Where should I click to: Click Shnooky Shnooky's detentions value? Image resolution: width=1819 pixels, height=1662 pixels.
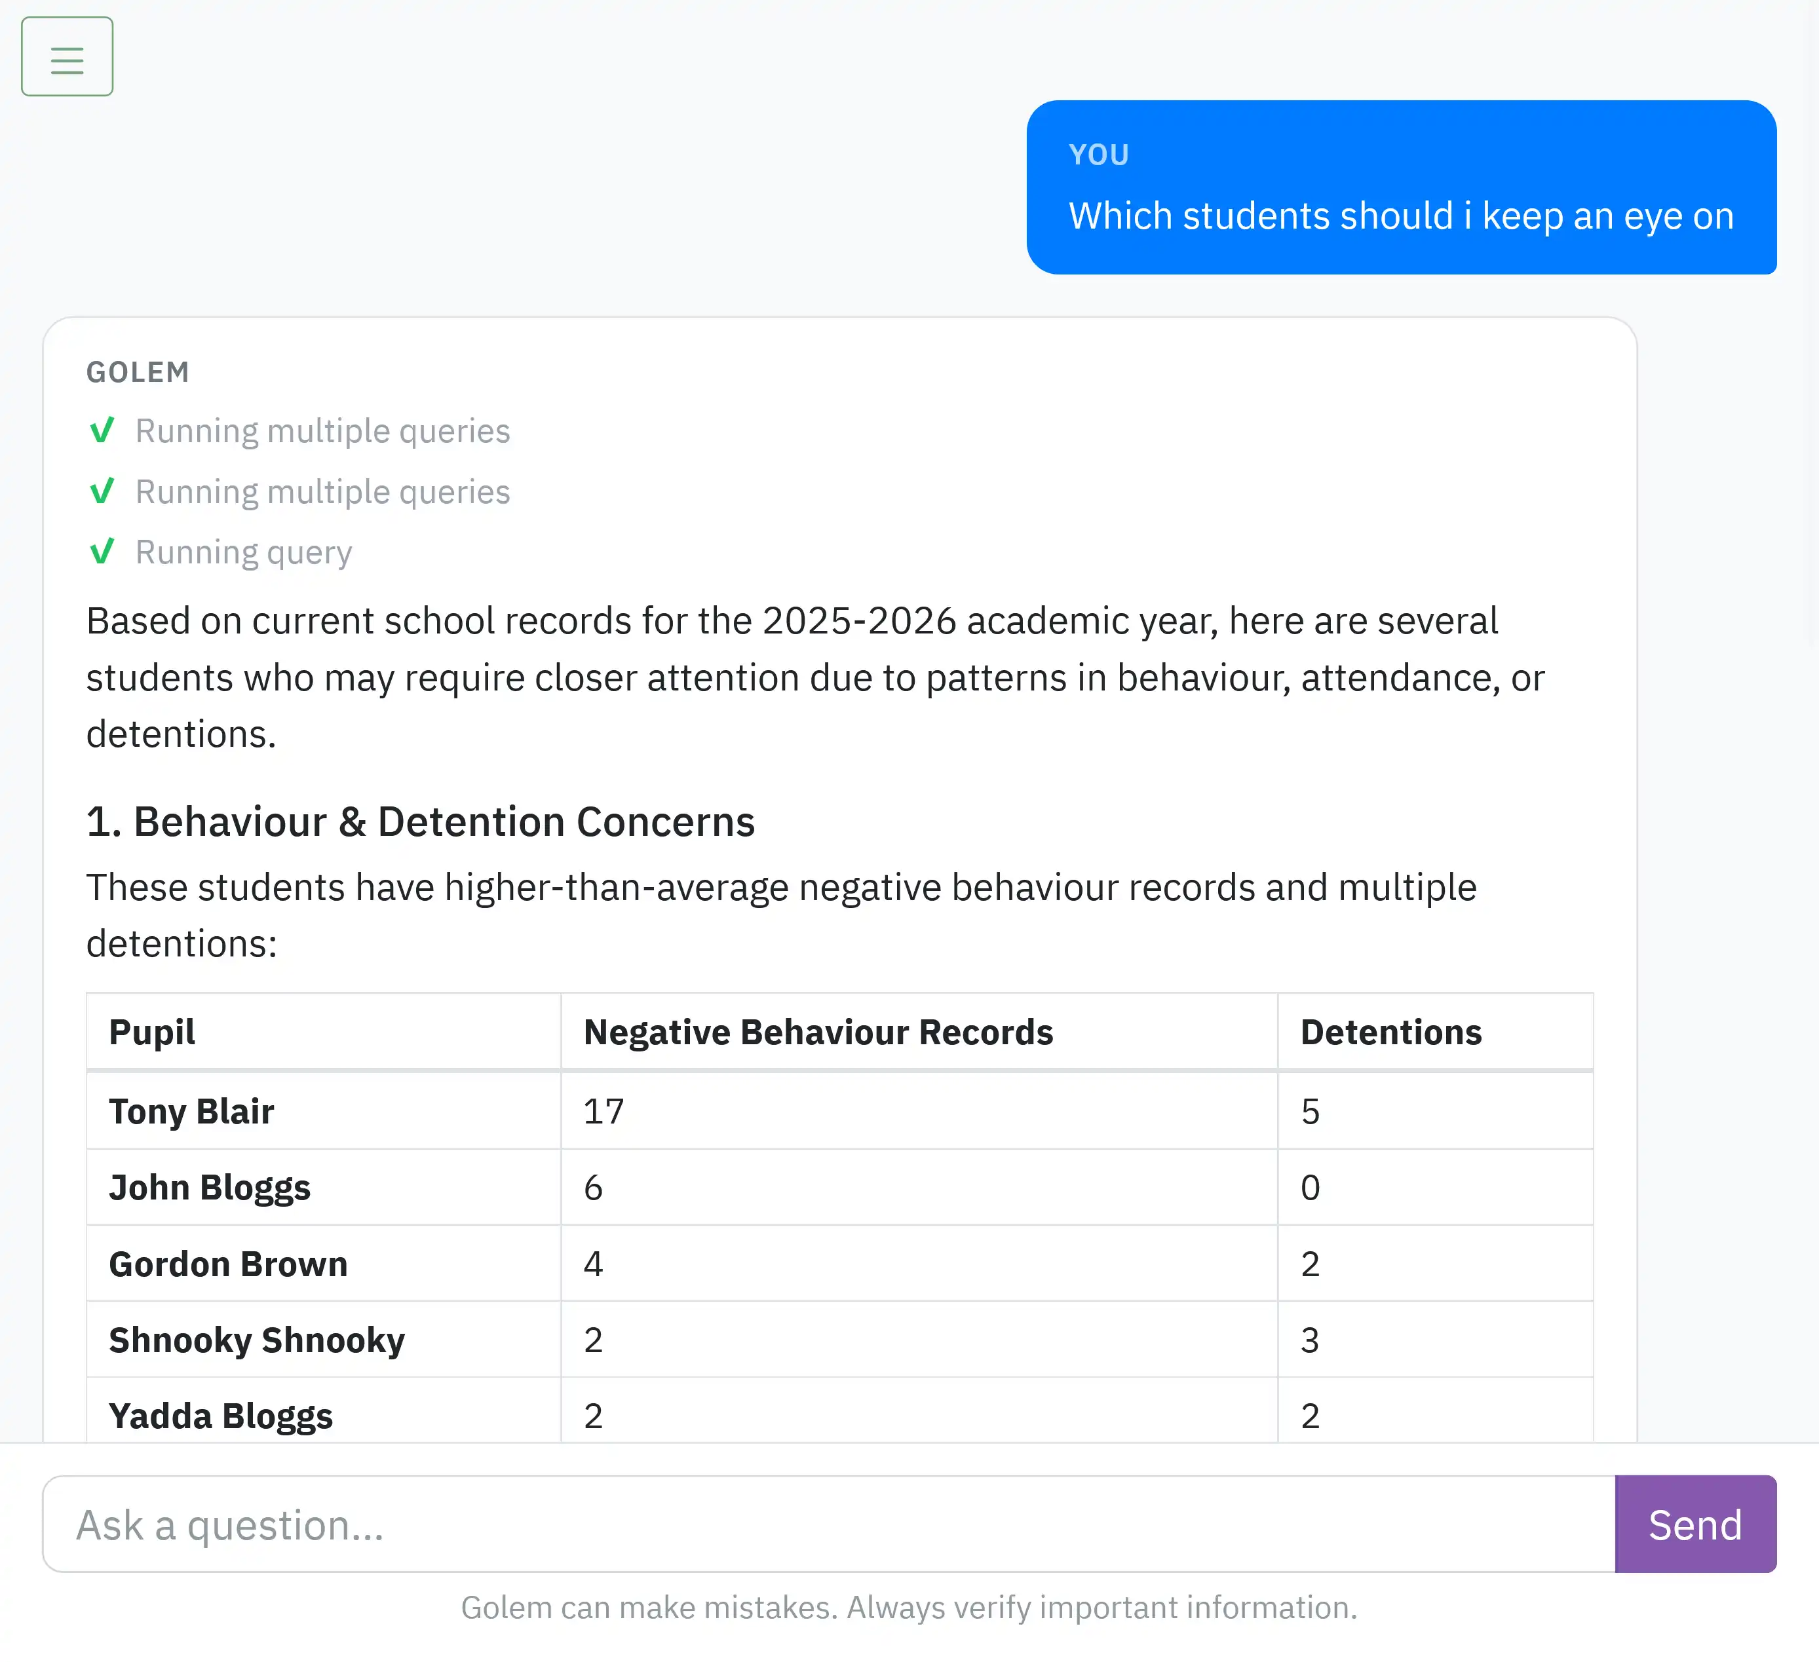coord(1310,1340)
